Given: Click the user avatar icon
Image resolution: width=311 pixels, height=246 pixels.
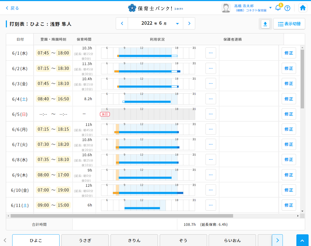Looking at the screenshot, I should pos(226,8).
